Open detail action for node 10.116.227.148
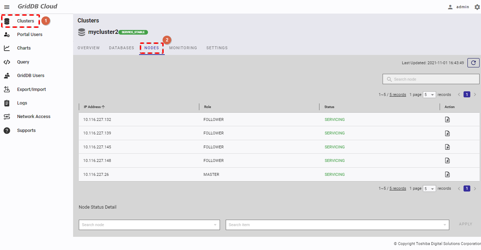 [x=447, y=161]
